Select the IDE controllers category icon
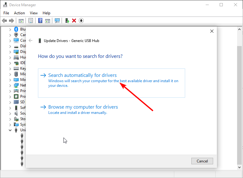The image size is (243, 178). pos(16,63)
